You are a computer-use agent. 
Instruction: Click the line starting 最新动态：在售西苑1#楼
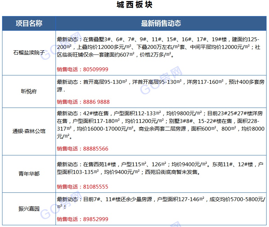click(x=160, y=164)
